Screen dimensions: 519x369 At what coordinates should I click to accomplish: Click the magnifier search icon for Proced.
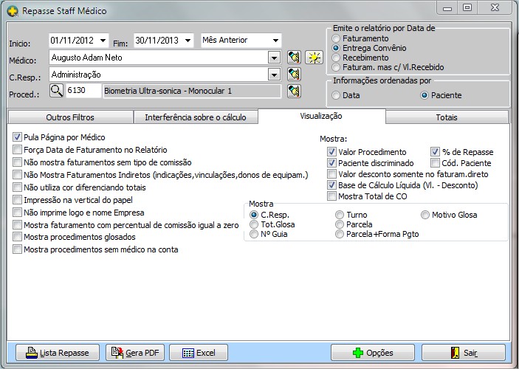(x=56, y=91)
